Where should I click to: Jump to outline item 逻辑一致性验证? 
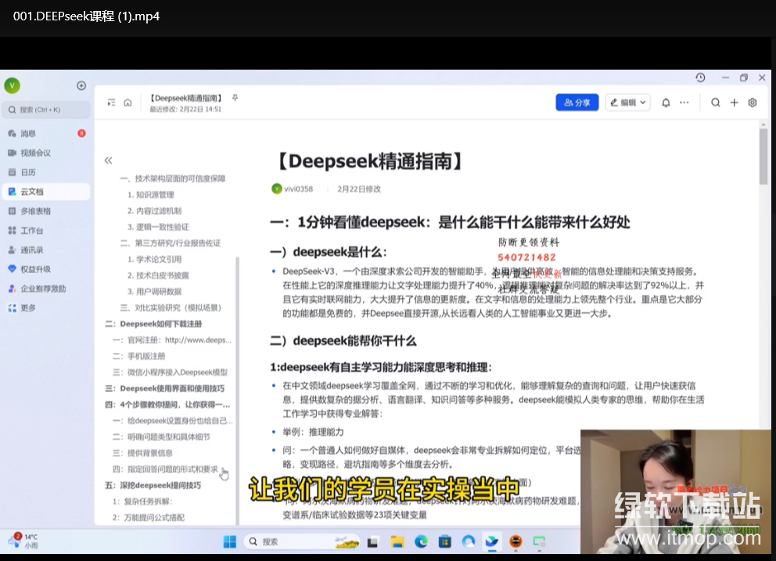pos(158,227)
